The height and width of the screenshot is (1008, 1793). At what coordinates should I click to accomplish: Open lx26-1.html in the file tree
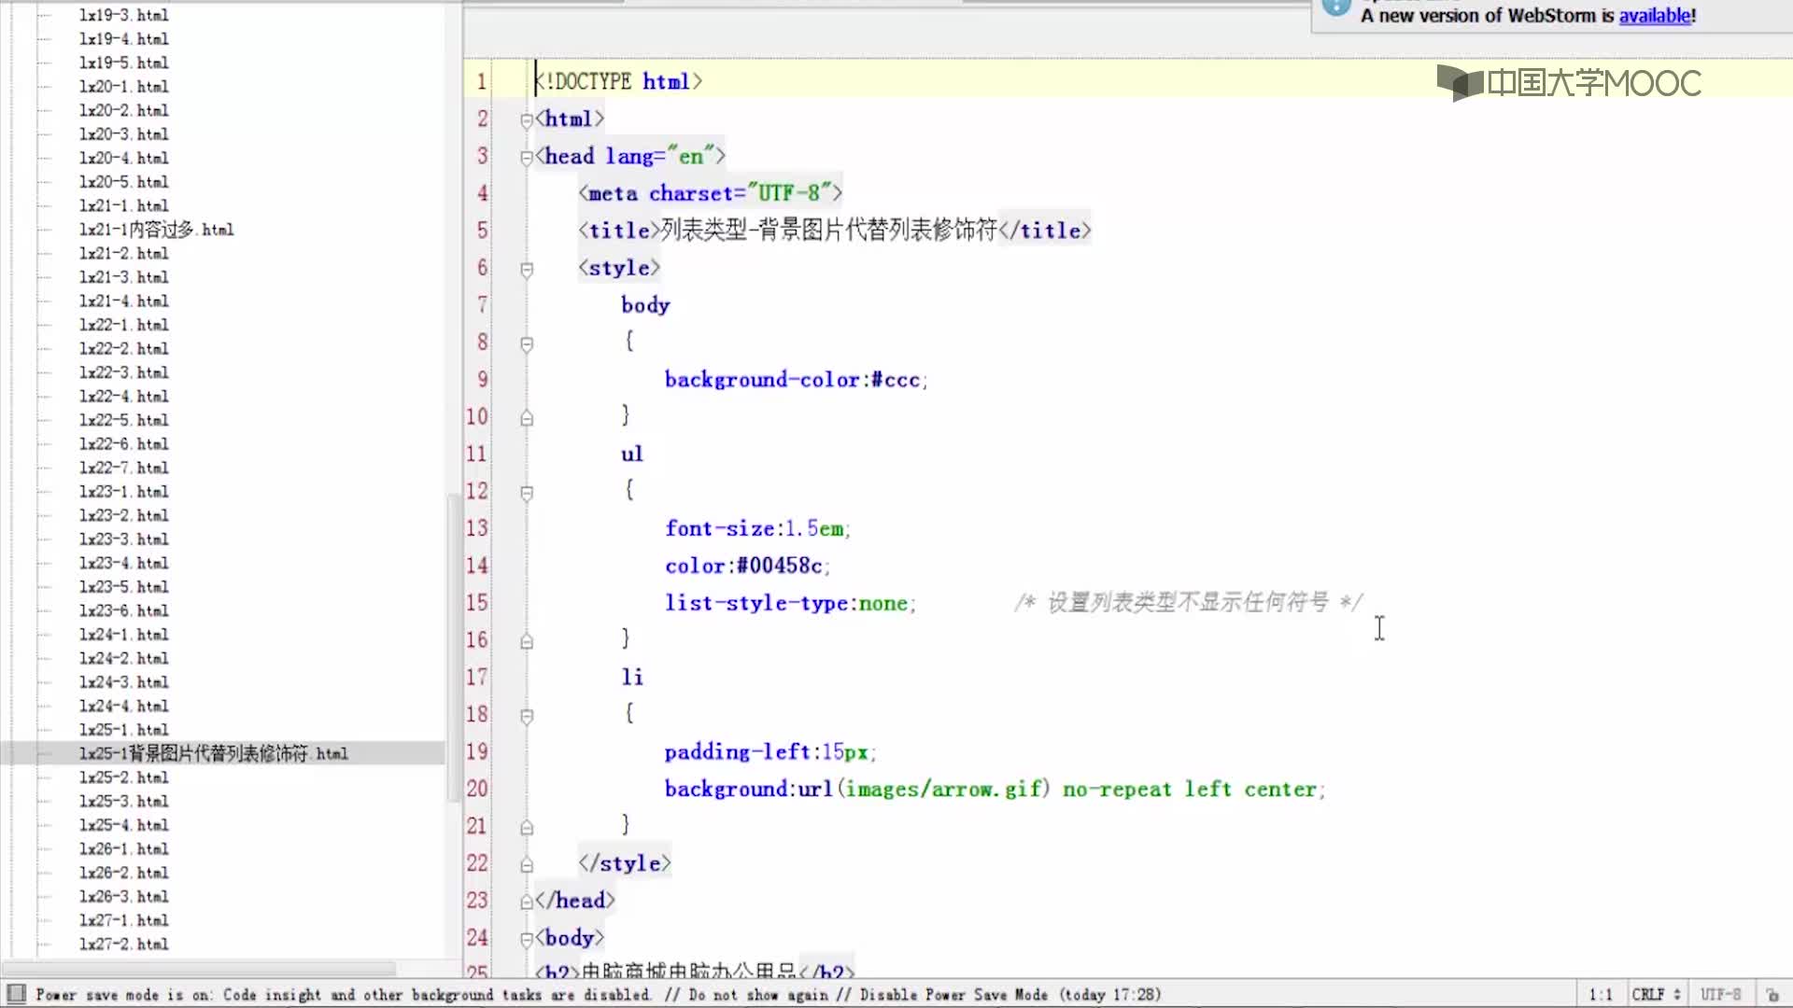123,848
